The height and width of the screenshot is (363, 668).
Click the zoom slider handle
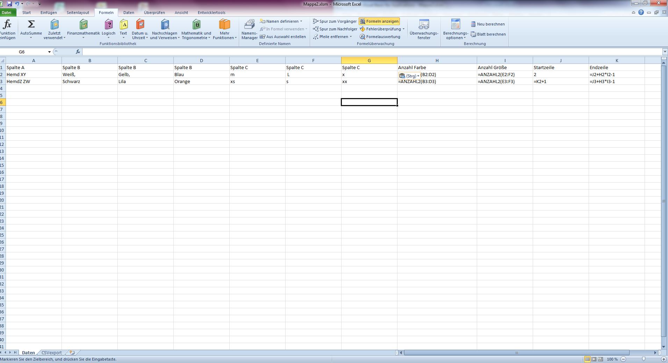[644, 359]
